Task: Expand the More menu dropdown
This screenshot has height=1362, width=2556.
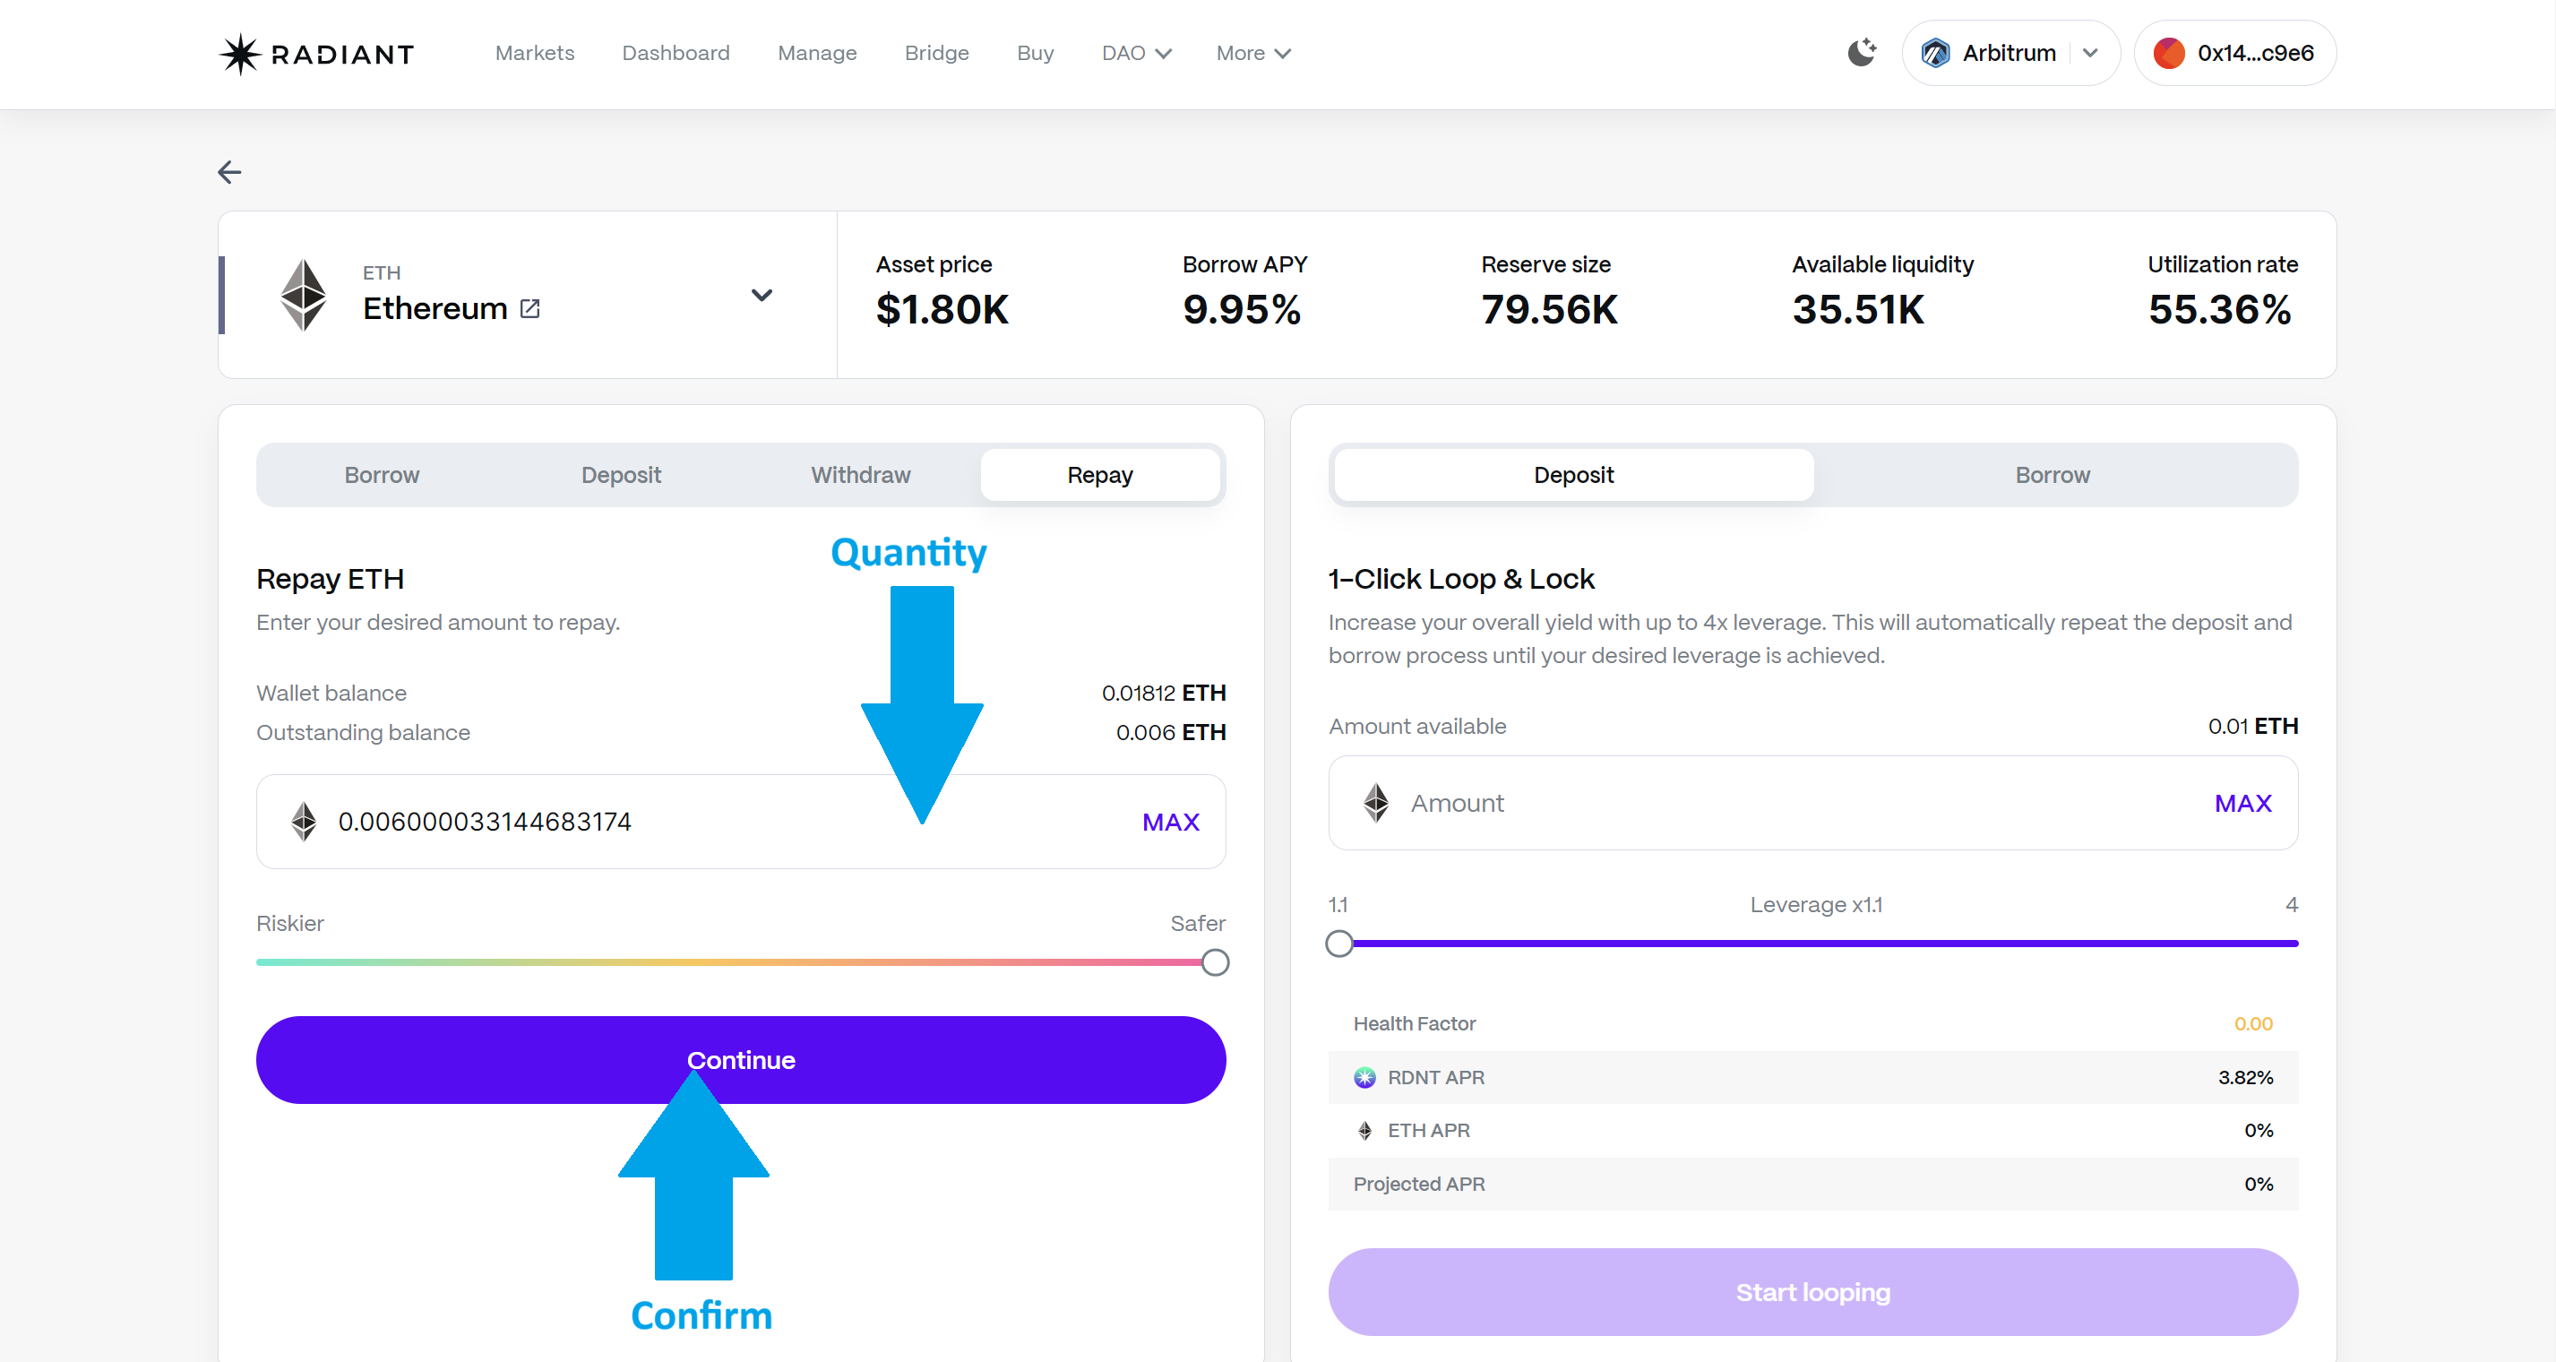Action: pos(1252,53)
